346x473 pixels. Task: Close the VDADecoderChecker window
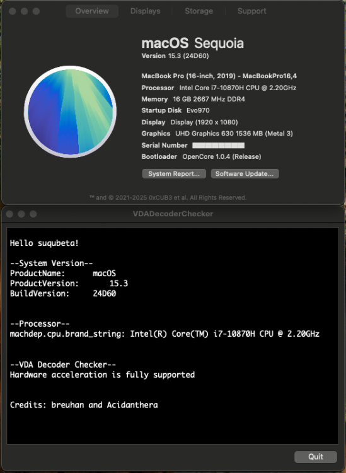[x=9, y=214]
